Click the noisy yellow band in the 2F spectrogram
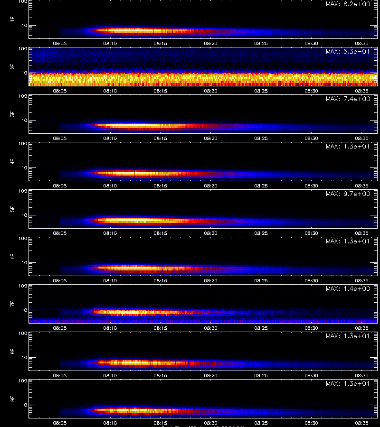Screen dimensions: 380x427 [203, 79]
